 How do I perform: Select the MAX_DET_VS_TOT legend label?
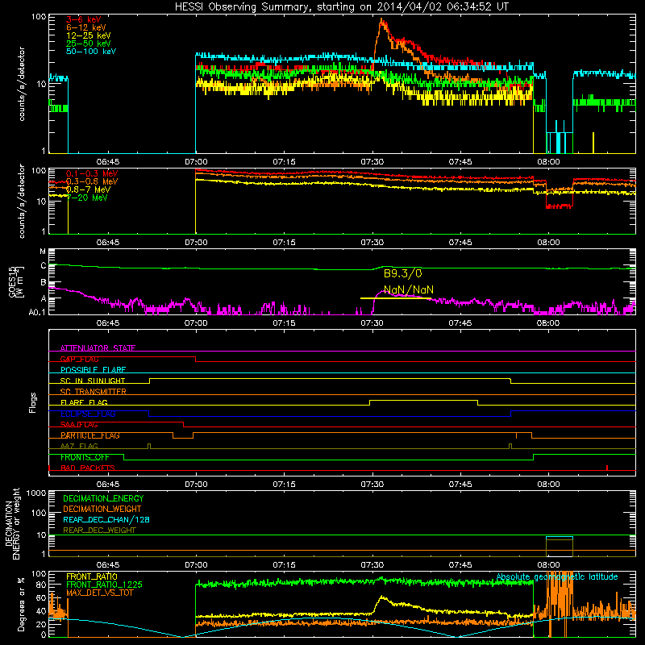tap(100, 593)
